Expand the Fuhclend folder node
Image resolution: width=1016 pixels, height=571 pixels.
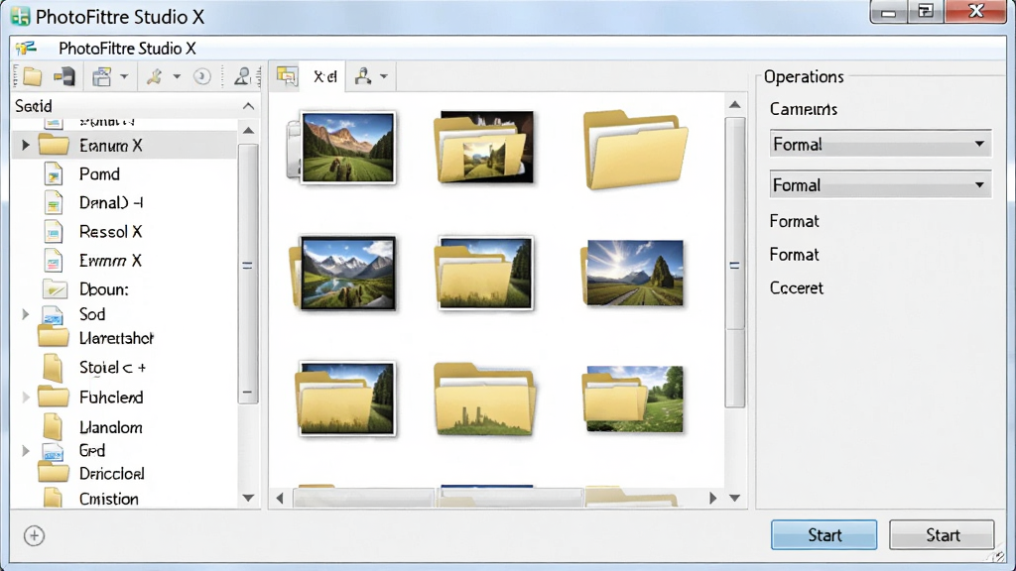[25, 397]
